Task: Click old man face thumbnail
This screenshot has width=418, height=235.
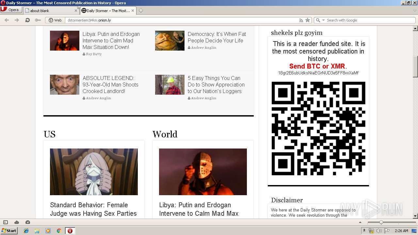Action: (x=65, y=85)
